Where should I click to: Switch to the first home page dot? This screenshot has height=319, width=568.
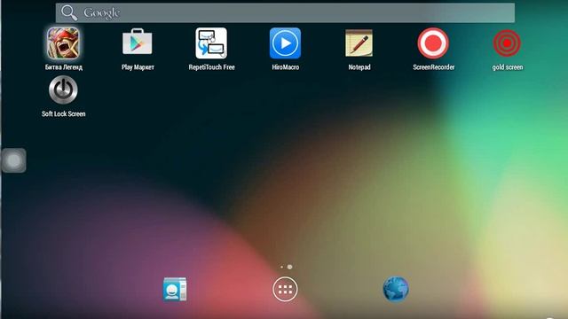point(281,267)
